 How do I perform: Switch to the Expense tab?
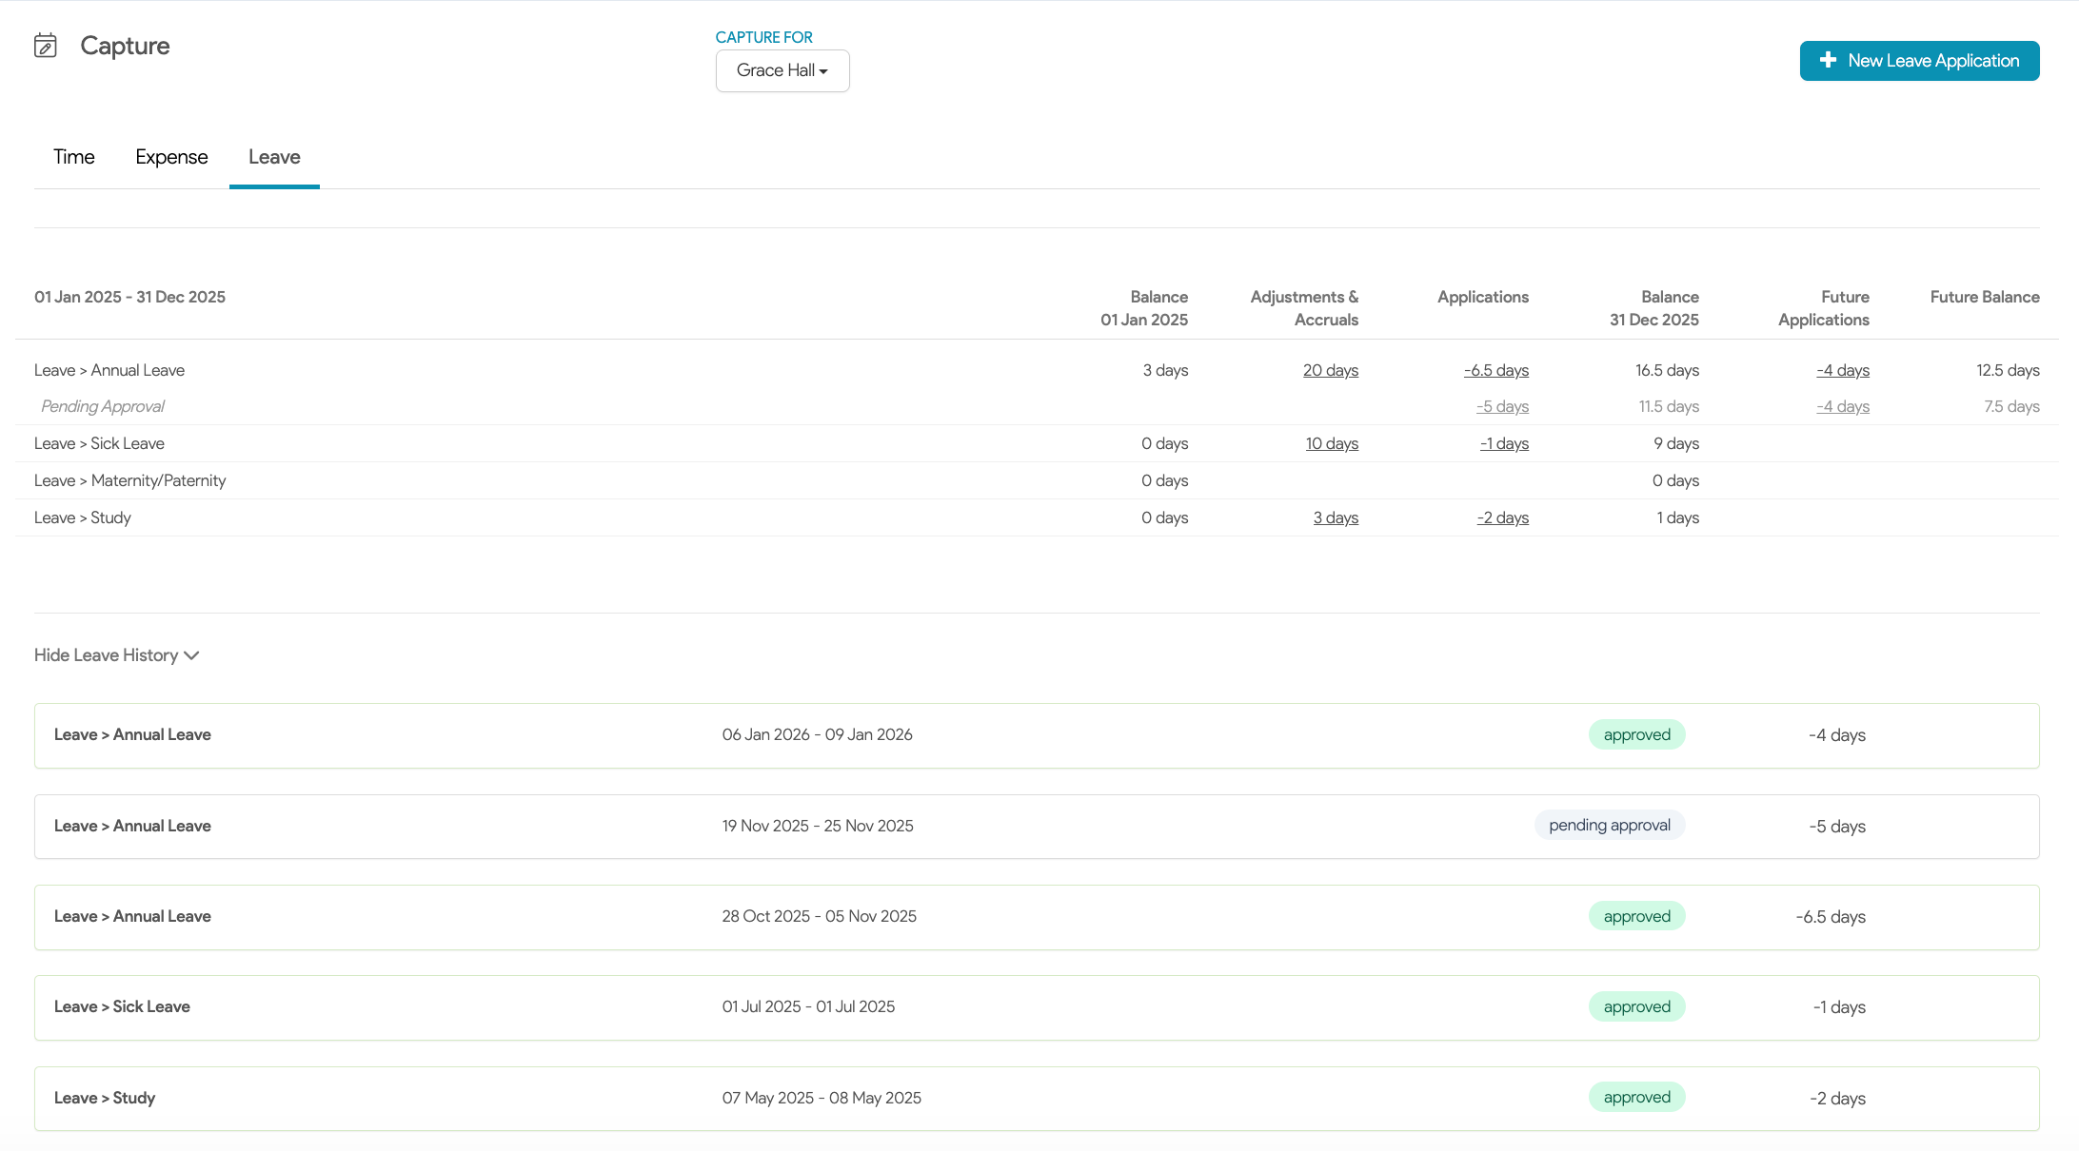click(171, 157)
